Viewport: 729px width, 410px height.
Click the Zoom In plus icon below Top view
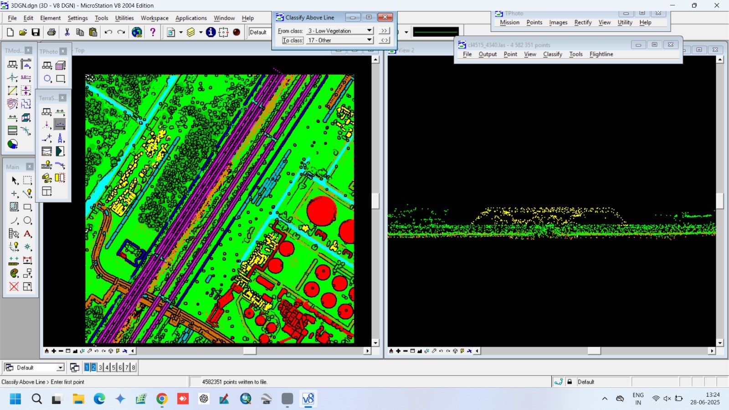54,351
